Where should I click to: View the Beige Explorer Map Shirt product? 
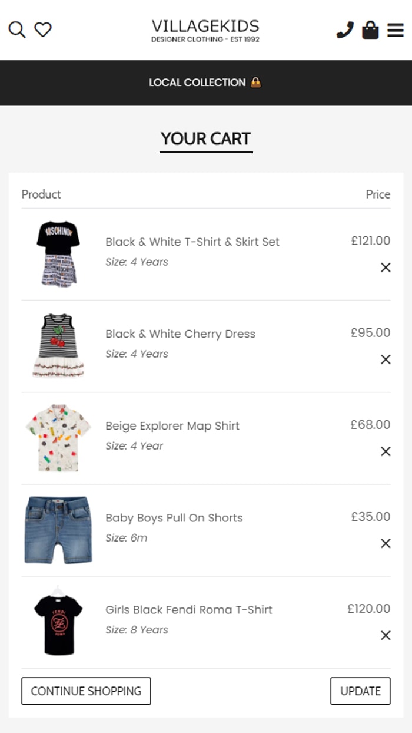pos(172,426)
